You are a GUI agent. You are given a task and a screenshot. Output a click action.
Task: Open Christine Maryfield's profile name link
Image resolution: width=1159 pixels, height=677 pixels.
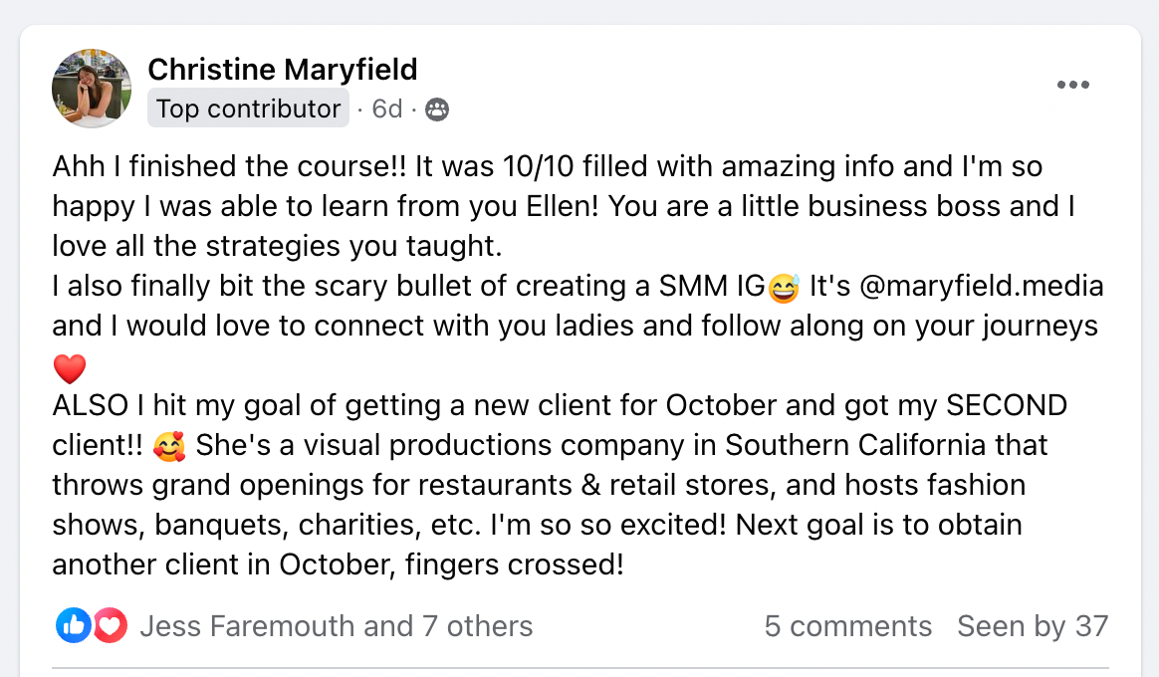click(283, 70)
